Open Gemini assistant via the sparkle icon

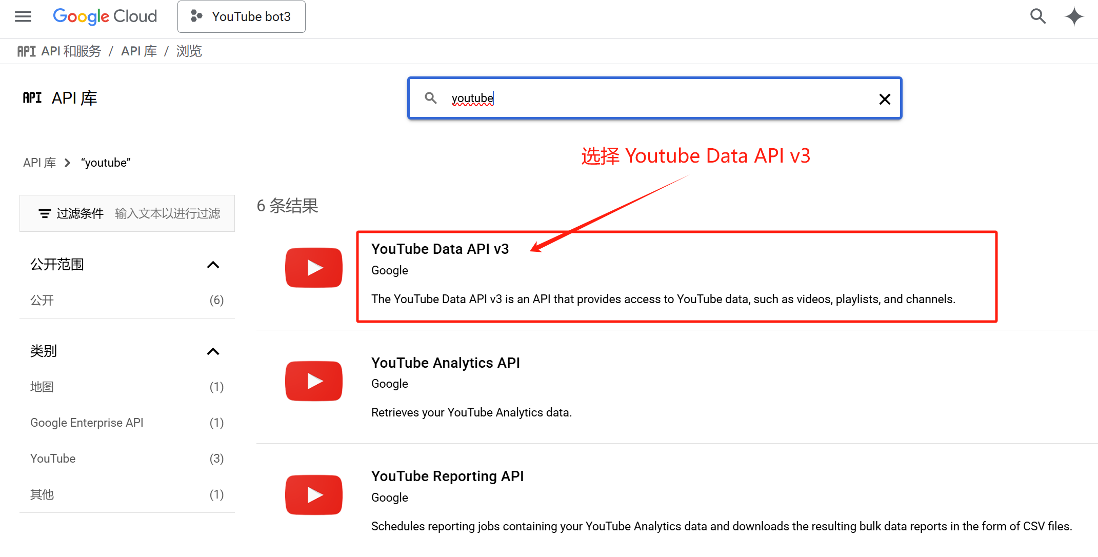point(1074,16)
